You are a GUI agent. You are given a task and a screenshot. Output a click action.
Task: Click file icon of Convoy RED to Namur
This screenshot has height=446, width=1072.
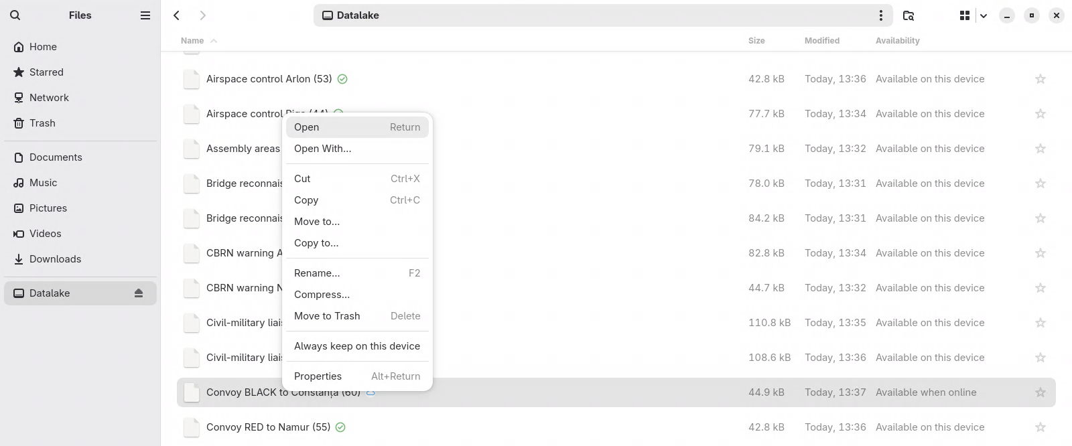point(192,427)
